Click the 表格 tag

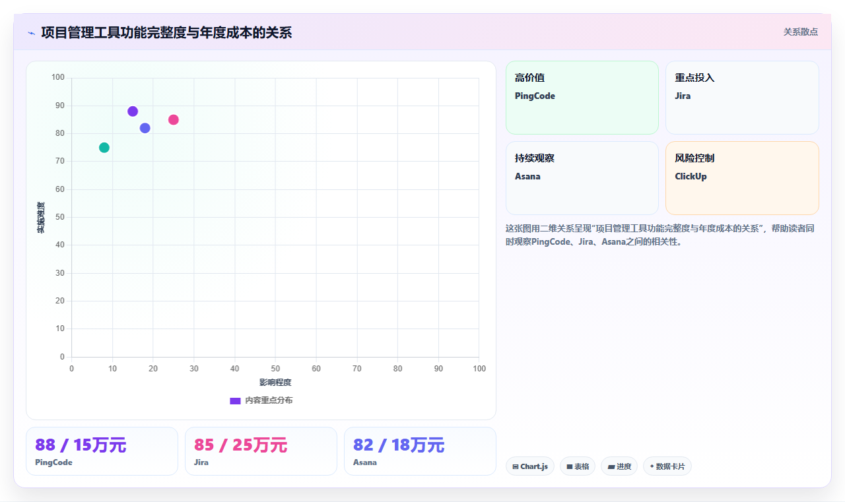click(578, 466)
